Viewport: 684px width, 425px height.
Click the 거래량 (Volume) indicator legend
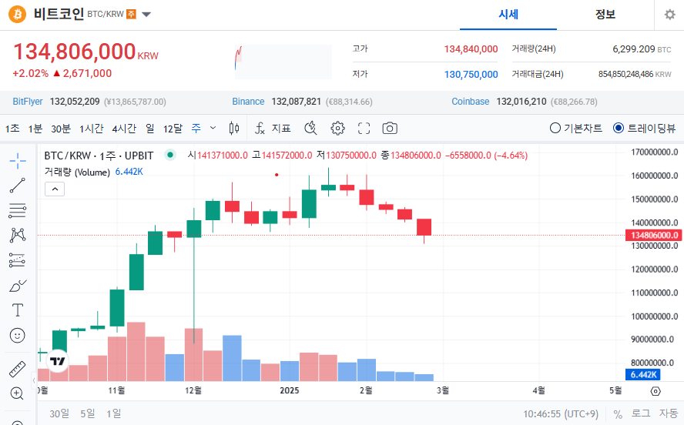coord(77,172)
